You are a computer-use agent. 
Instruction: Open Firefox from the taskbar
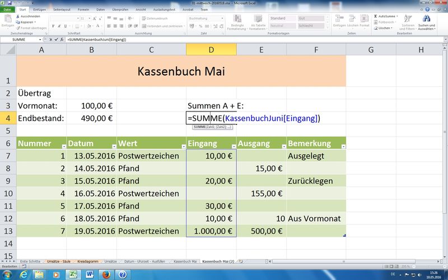(x=106, y=275)
